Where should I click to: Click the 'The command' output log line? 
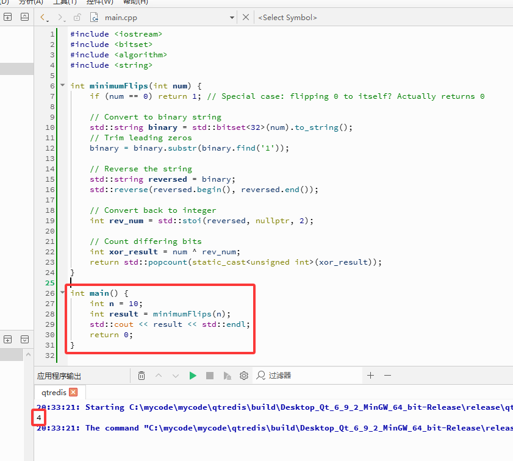tap(275, 428)
